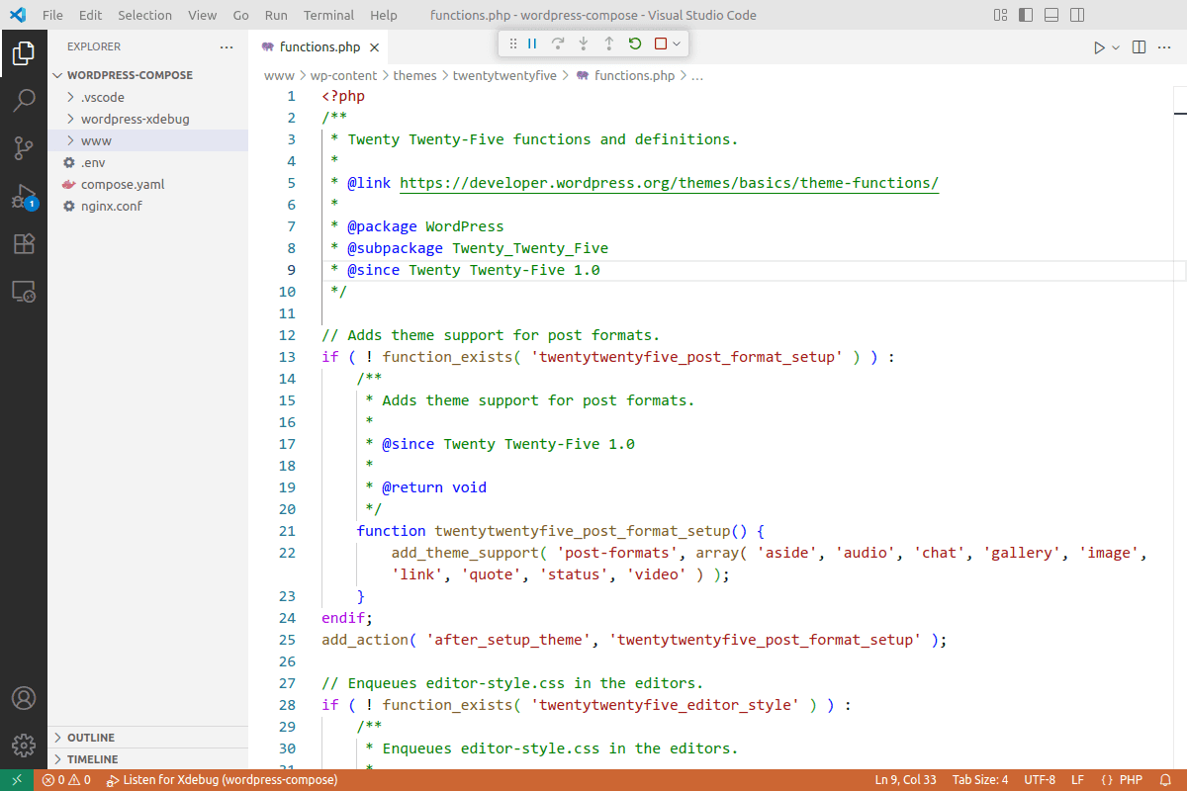The image size is (1187, 791).
Task: Expand the .vscode folder
Action: click(x=148, y=97)
